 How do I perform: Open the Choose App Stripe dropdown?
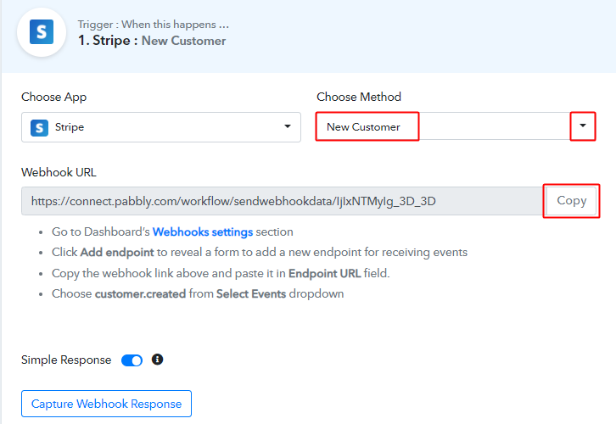coord(161,127)
